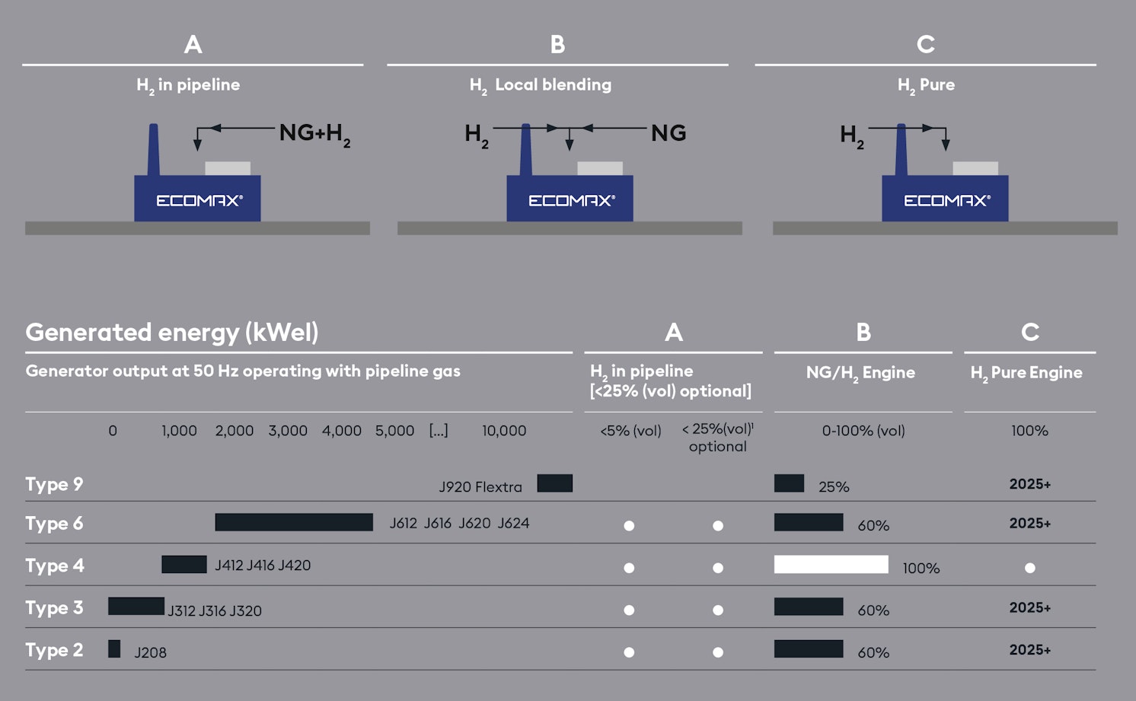Click the white 100% bar for Type 4

831,564
